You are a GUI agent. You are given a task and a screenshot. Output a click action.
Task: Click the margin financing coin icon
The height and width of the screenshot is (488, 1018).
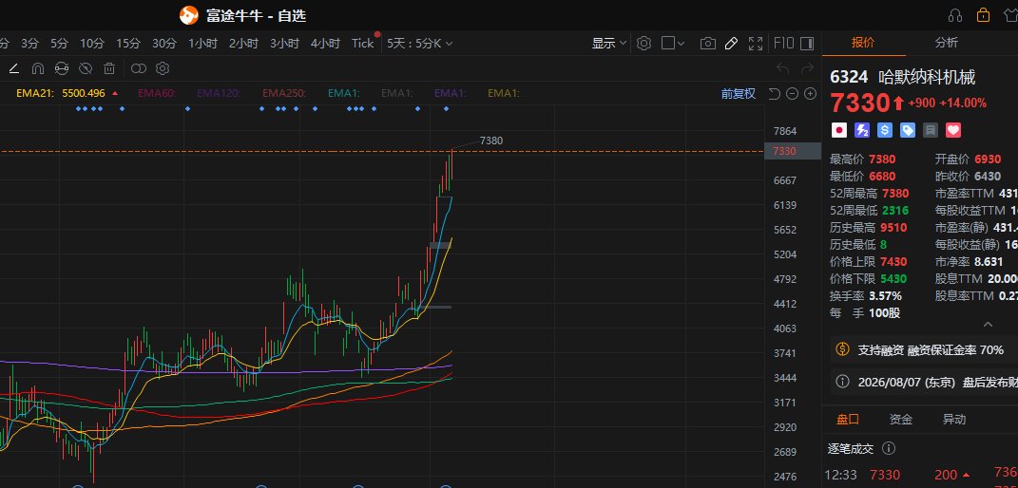[x=842, y=349]
